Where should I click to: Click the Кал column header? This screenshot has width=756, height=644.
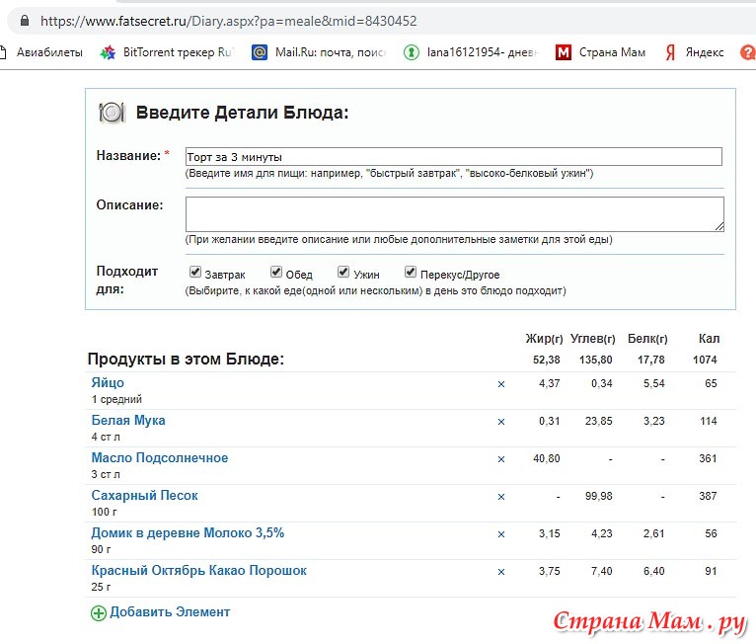pyautogui.click(x=709, y=339)
